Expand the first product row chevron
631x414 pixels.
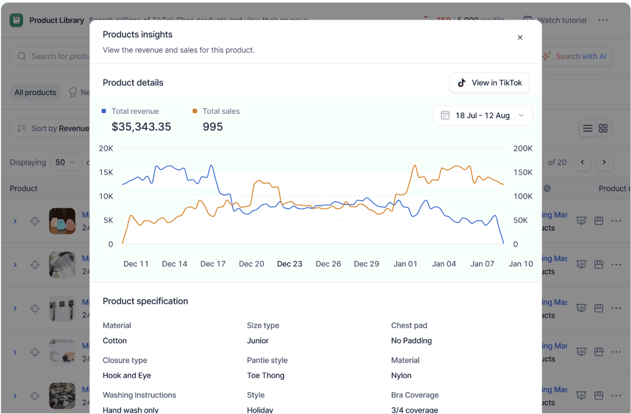tap(15, 221)
